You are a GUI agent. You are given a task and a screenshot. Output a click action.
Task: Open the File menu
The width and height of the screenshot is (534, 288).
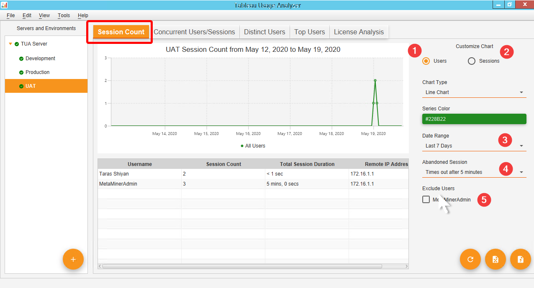click(11, 15)
